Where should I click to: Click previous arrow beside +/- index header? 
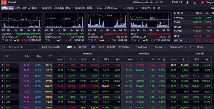tap(204, 13)
